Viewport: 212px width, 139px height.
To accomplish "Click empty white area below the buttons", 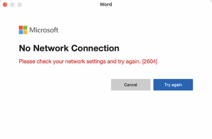I will pyautogui.click(x=105, y=115).
